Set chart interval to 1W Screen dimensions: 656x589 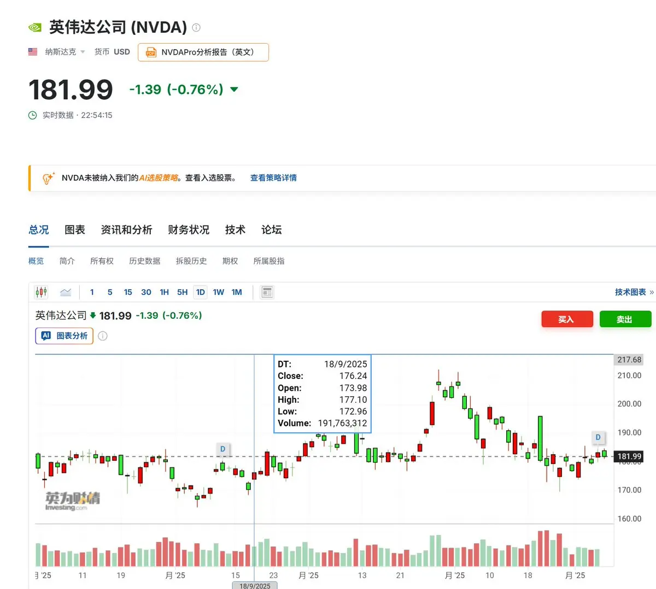(219, 292)
